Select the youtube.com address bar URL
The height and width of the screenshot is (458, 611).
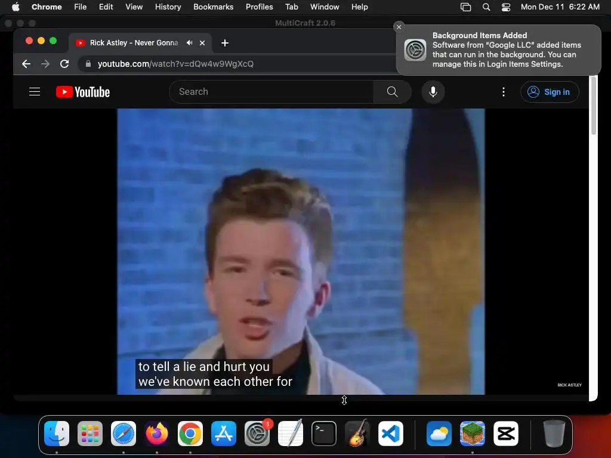(175, 64)
